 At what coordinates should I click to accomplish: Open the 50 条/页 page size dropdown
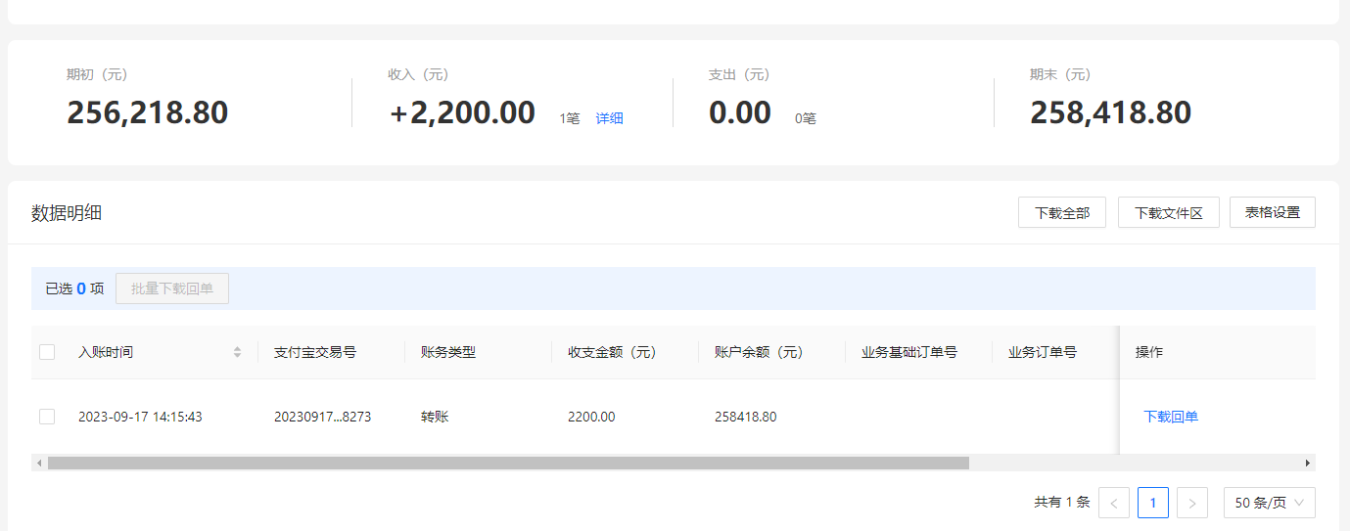pyautogui.click(x=1269, y=503)
